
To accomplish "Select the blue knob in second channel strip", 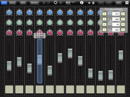I will tap(19, 12).
